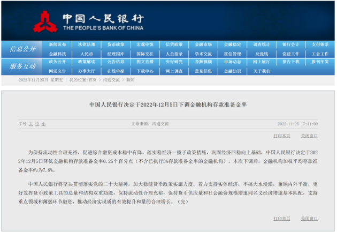
Task: Click bottom 关闭窗口 close window link
Action: click(309, 218)
